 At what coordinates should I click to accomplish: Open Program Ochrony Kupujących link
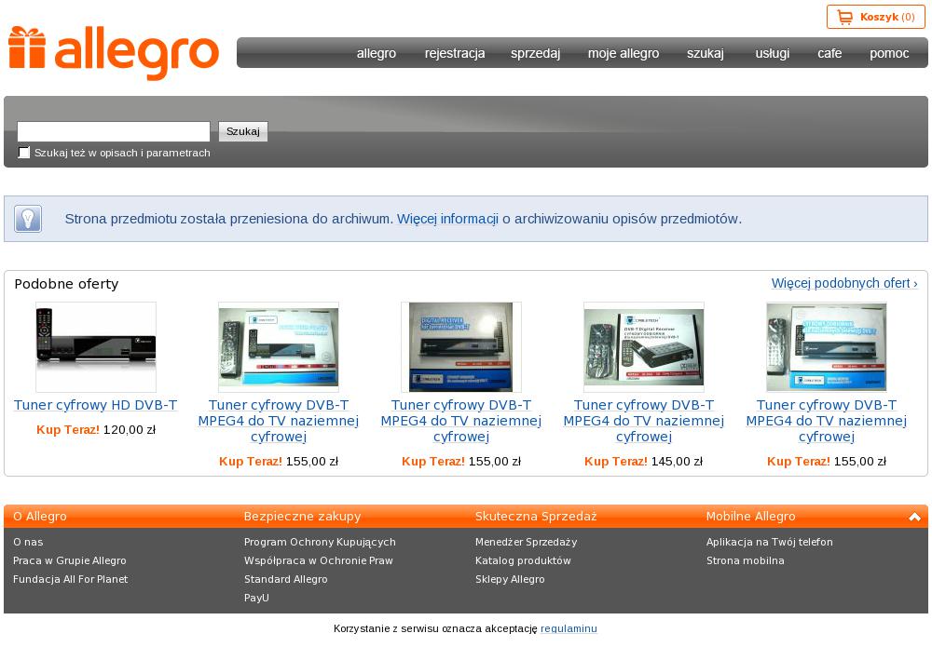pos(320,542)
